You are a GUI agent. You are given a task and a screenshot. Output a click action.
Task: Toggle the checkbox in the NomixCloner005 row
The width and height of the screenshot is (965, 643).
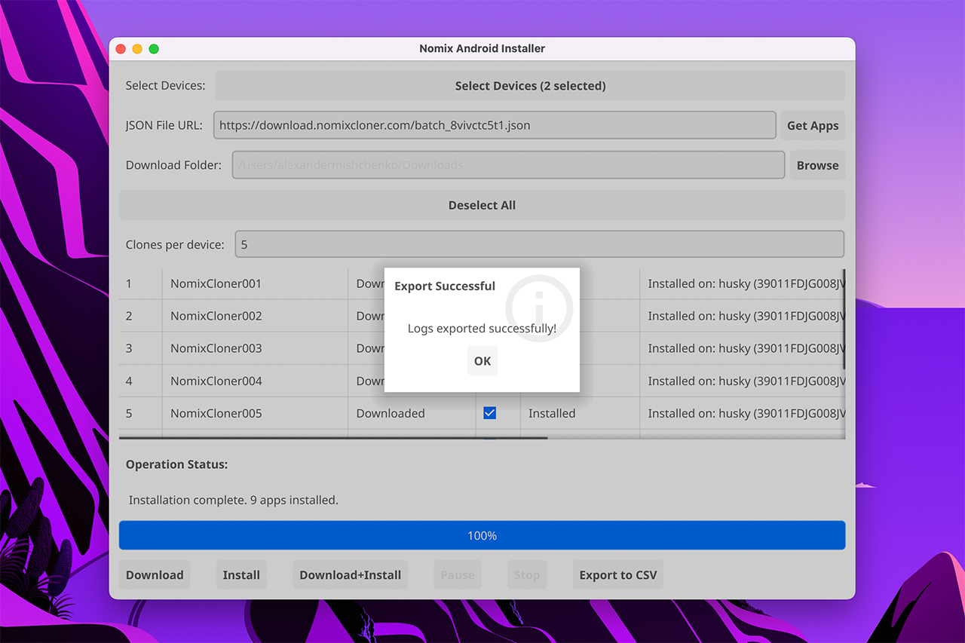[490, 413]
